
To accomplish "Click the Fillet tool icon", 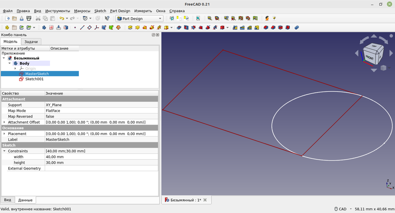I will [x=266, y=27].
